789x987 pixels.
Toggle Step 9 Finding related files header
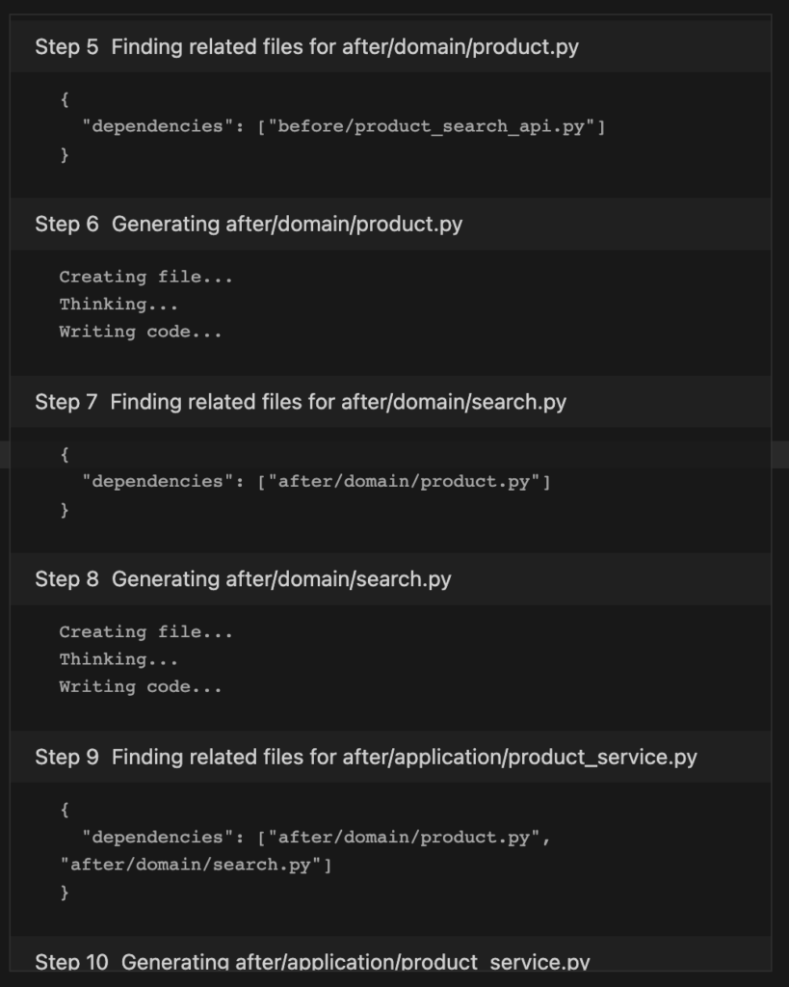click(391, 757)
